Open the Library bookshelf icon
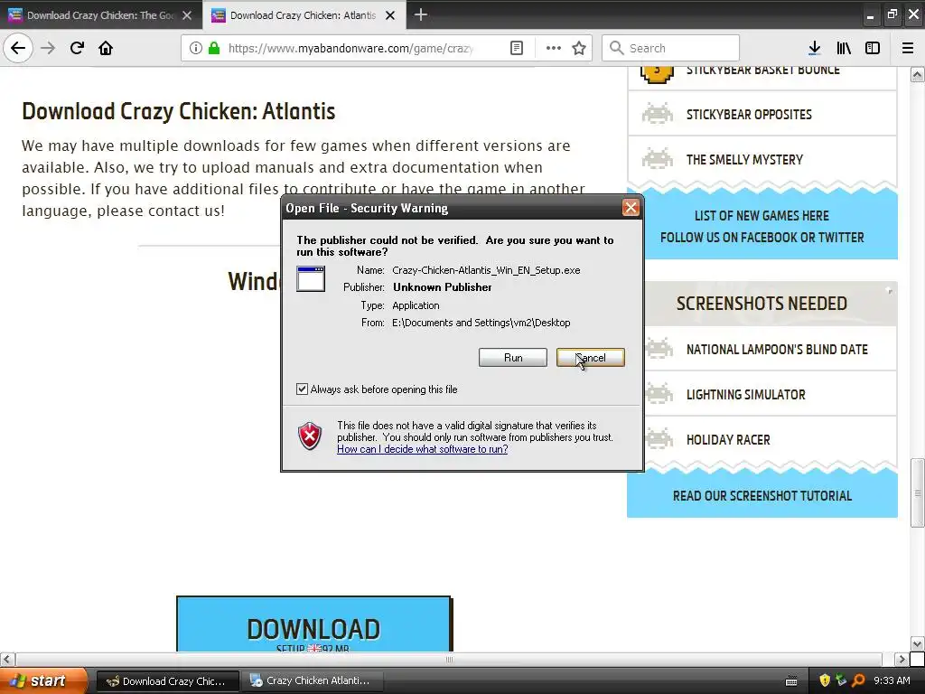This screenshot has width=925, height=694. point(844,48)
